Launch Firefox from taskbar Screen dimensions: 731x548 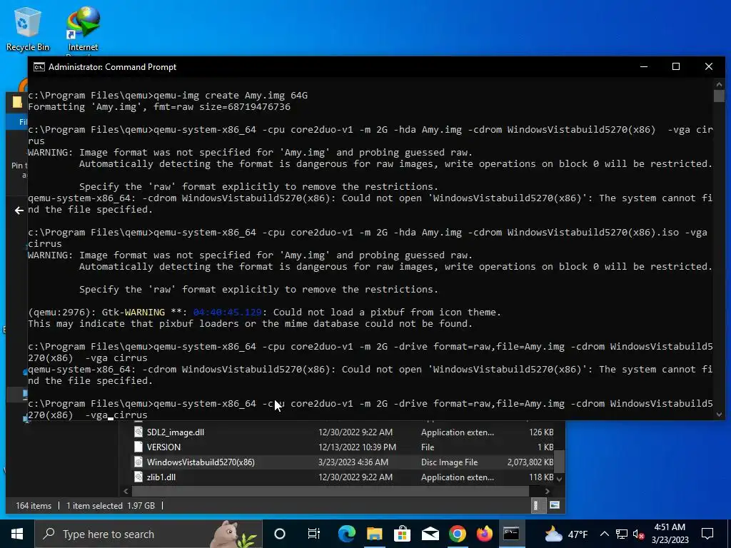tap(485, 534)
